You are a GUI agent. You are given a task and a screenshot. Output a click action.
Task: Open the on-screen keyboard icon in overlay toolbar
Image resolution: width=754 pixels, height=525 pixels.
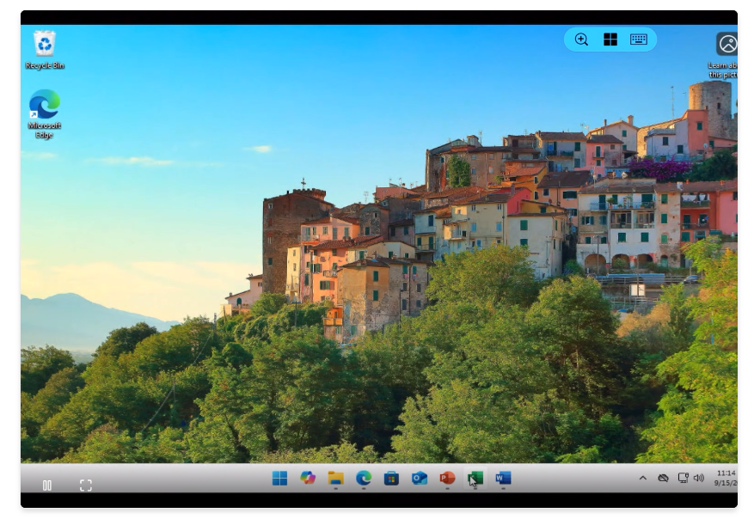click(x=639, y=40)
